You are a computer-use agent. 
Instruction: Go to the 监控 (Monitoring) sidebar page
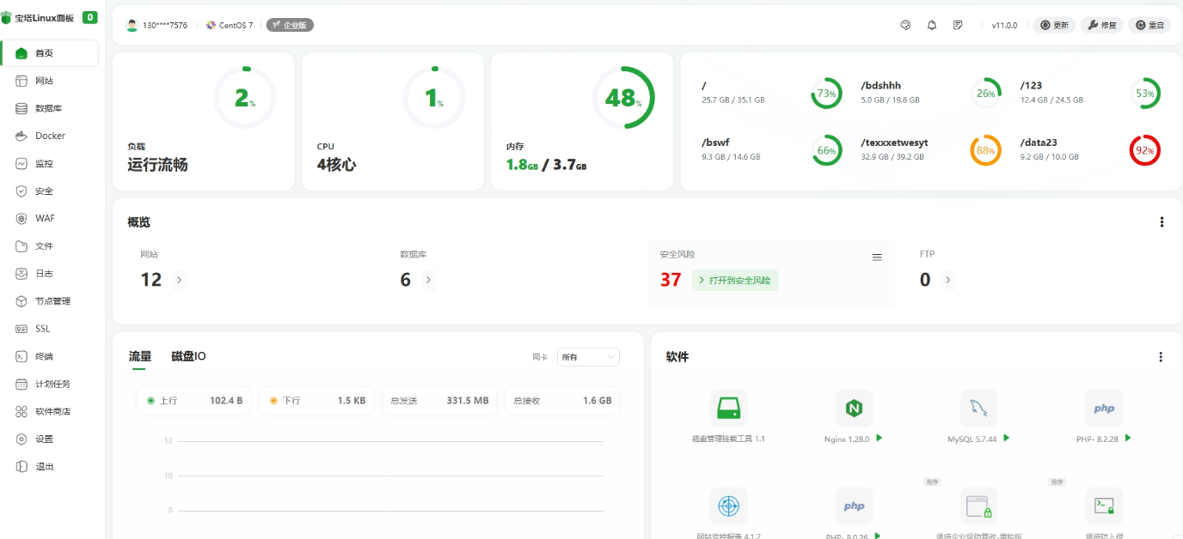50,163
